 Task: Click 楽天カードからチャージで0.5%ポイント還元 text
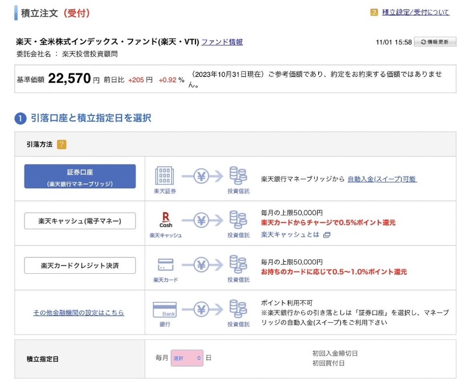tap(328, 223)
